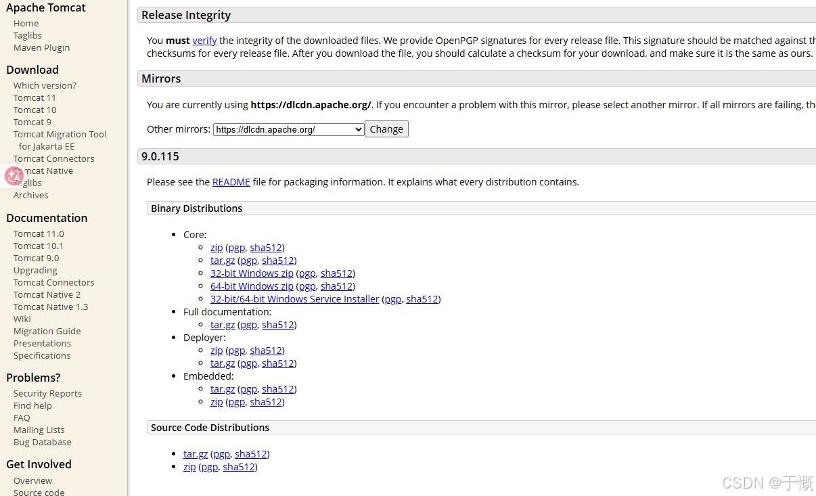Image resolution: width=816 pixels, height=496 pixels.
Task: Open the README link
Action: (231, 182)
